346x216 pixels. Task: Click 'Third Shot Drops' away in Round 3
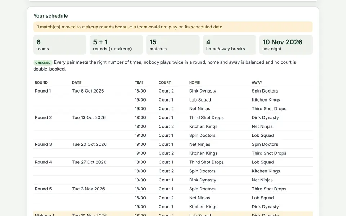coord(269,153)
